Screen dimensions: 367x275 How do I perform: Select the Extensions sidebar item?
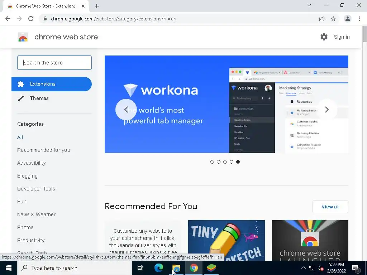[x=52, y=84]
